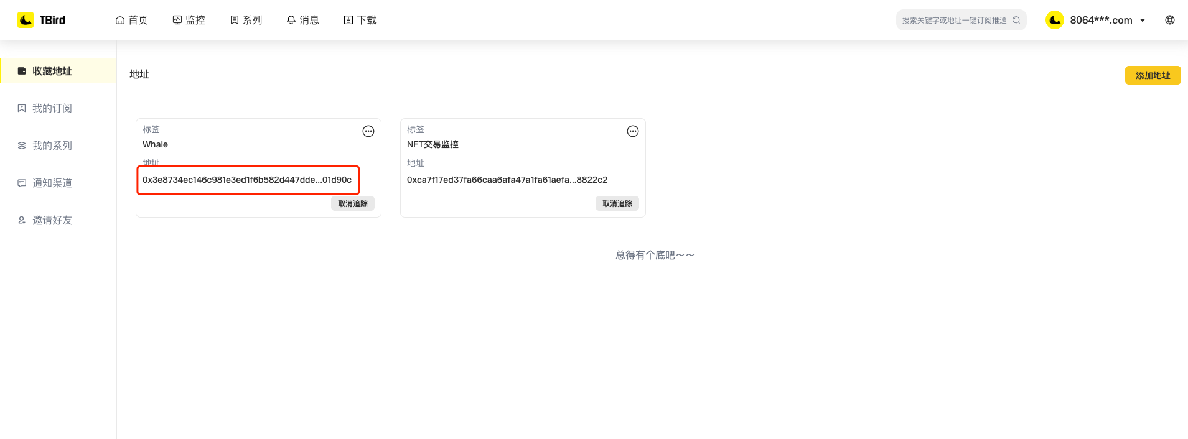Open 消息 notifications with bell icon
1188x439 pixels.
[x=302, y=20]
